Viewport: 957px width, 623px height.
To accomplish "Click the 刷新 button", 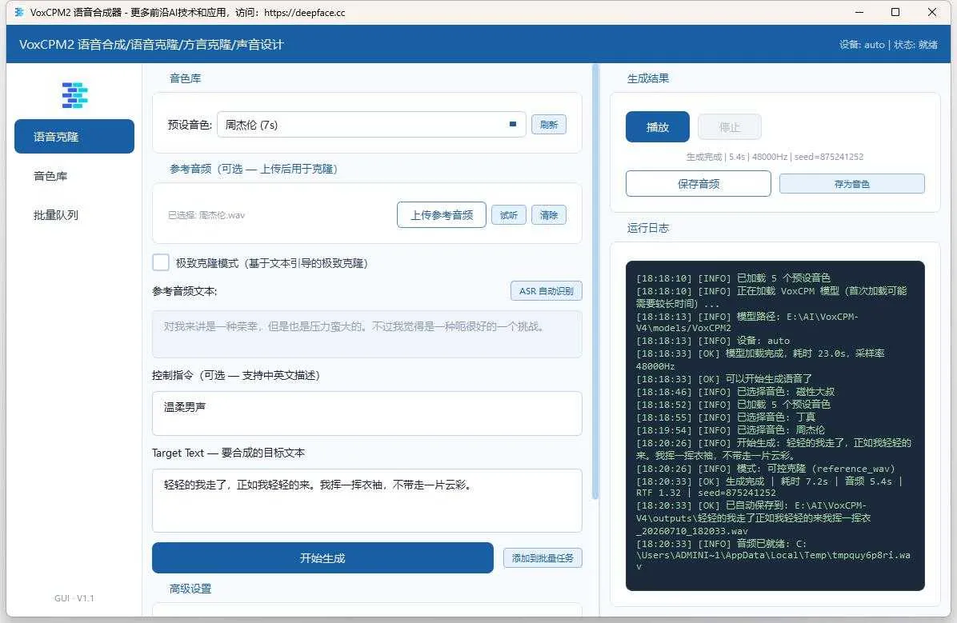I will [549, 125].
